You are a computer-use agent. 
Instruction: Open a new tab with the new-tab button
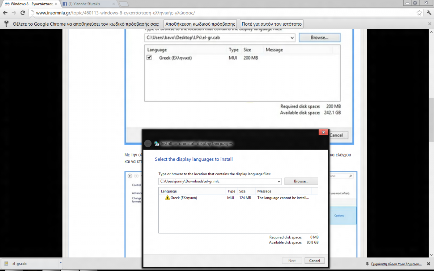coord(124,4)
